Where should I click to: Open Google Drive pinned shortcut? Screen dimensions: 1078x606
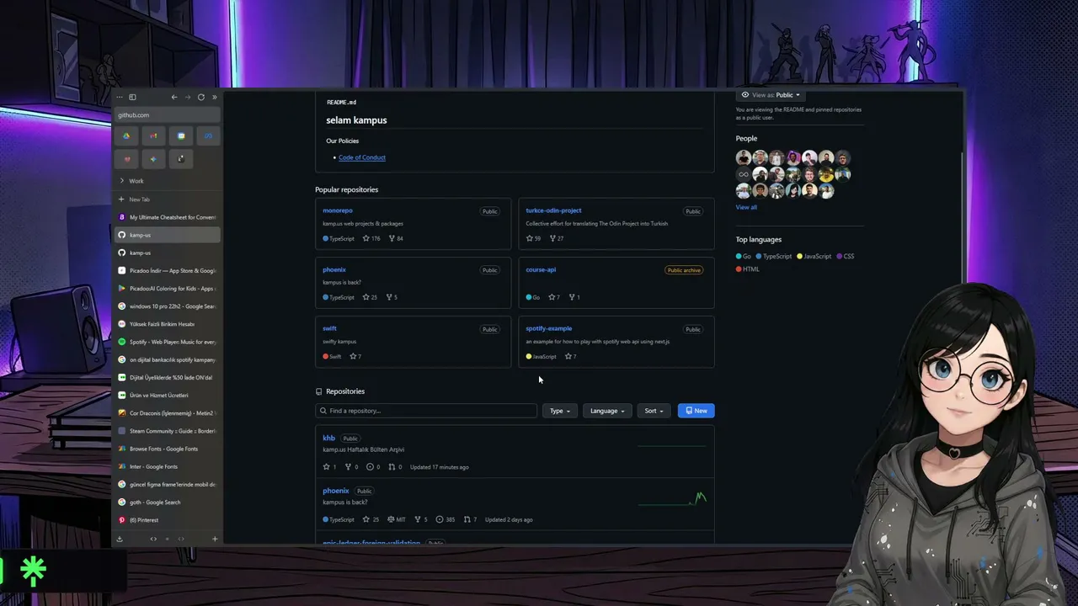pos(126,136)
